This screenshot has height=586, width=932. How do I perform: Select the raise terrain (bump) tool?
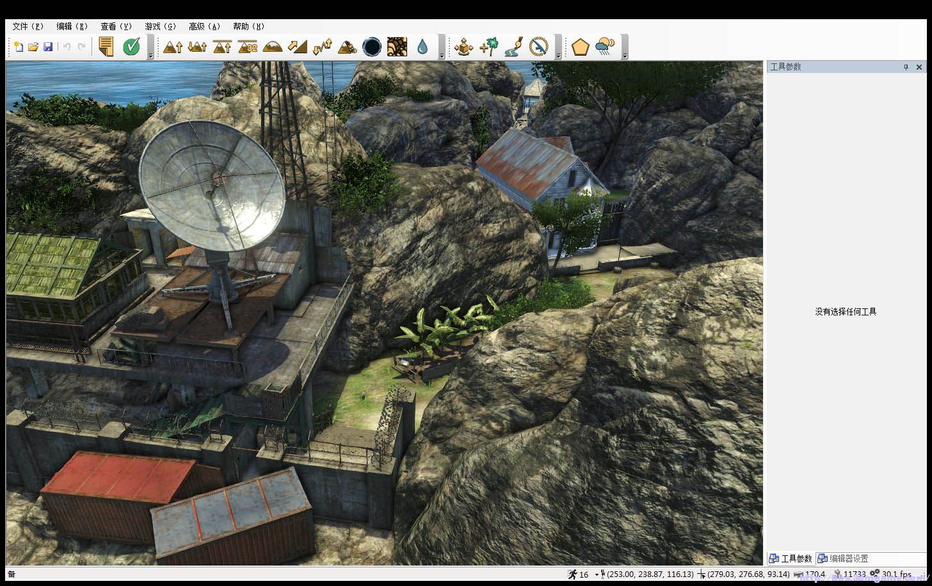[173, 47]
